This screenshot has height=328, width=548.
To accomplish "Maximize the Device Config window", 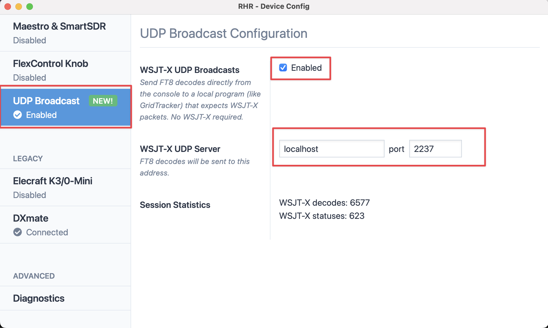I will [30, 7].
